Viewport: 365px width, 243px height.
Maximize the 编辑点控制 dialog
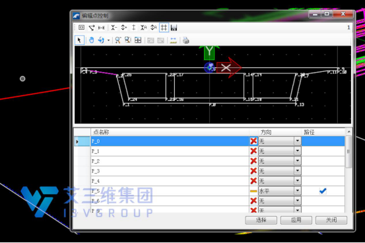[327, 14]
